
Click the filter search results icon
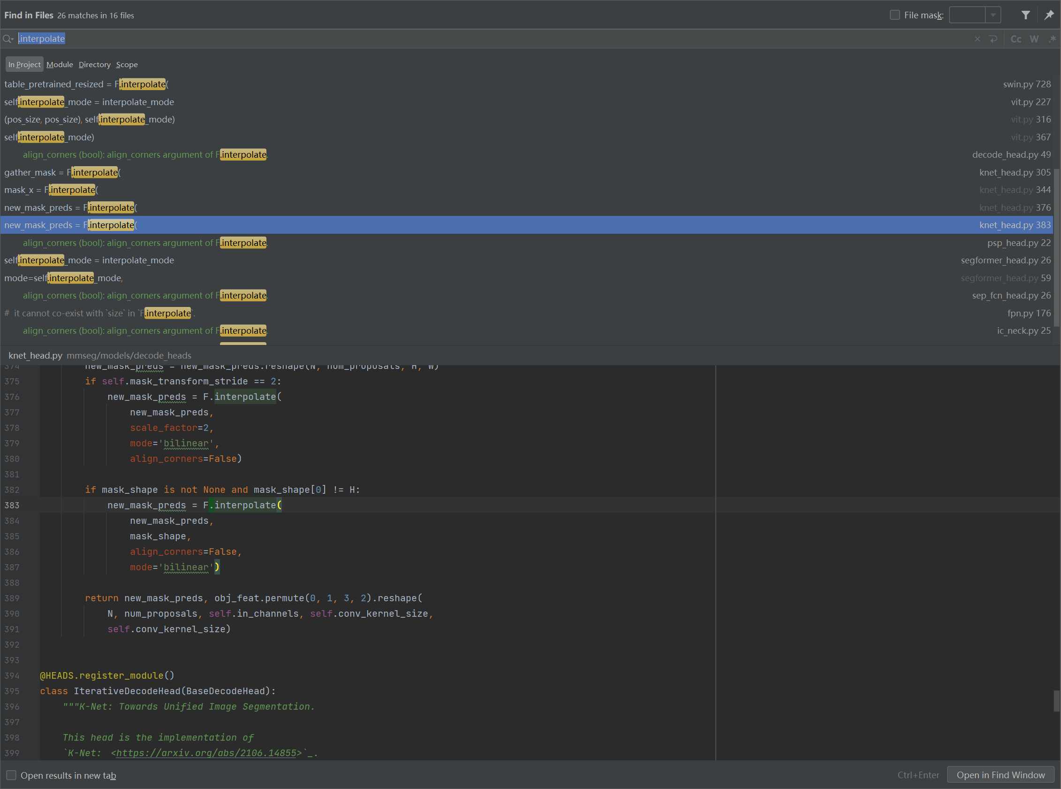(x=1025, y=15)
